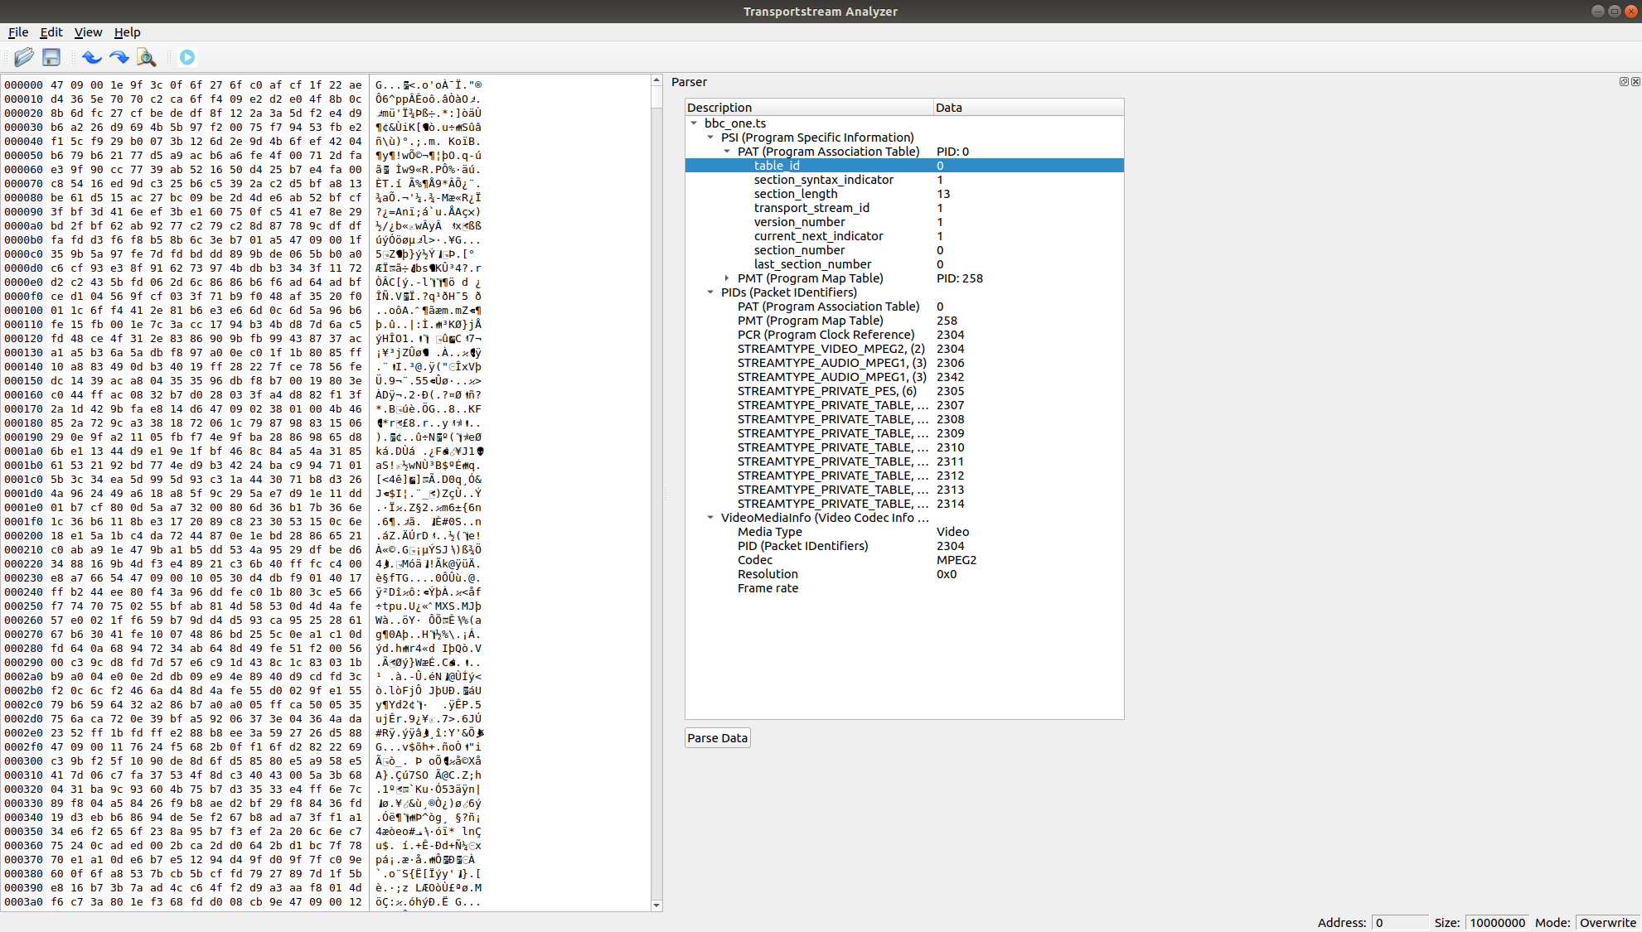Click hex view scrollbar down arrow

[x=656, y=905]
